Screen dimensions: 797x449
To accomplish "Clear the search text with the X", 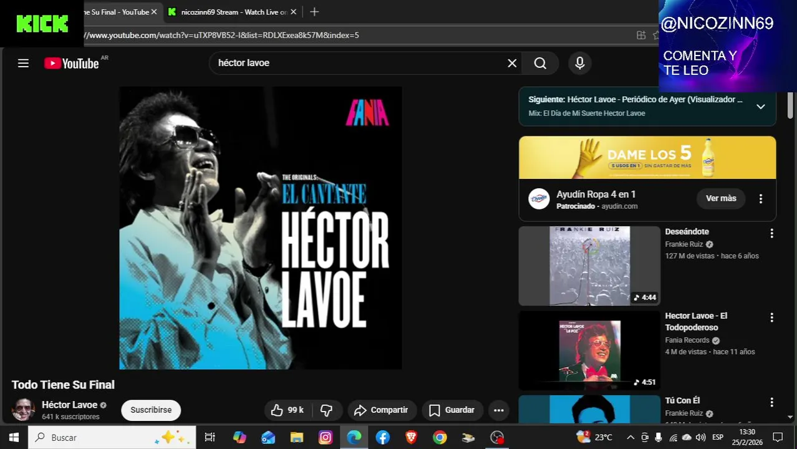I will tap(512, 63).
